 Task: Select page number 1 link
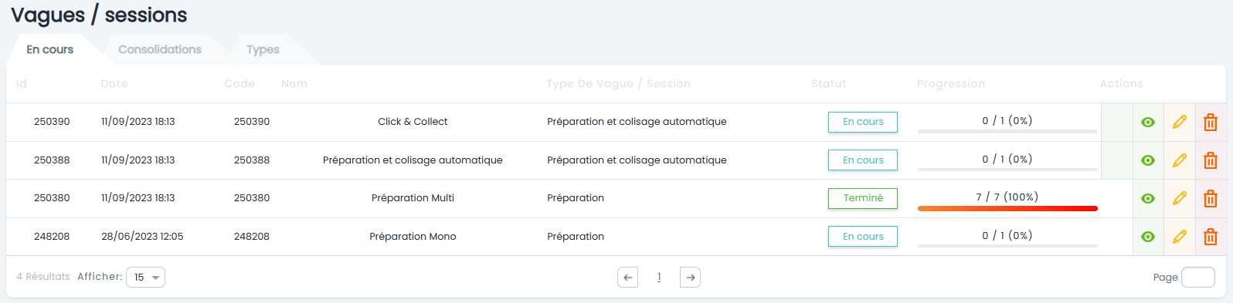[x=659, y=278]
